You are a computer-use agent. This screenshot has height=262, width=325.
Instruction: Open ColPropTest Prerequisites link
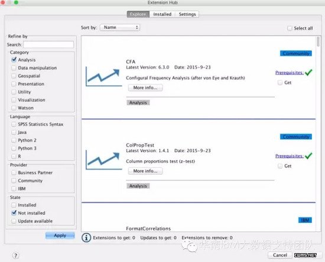[x=290, y=156]
